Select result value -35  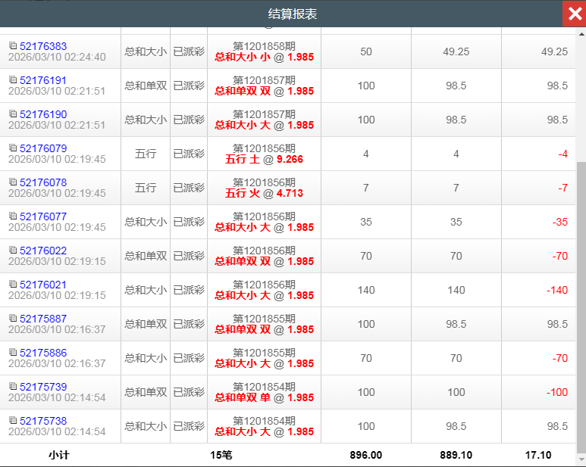click(559, 222)
